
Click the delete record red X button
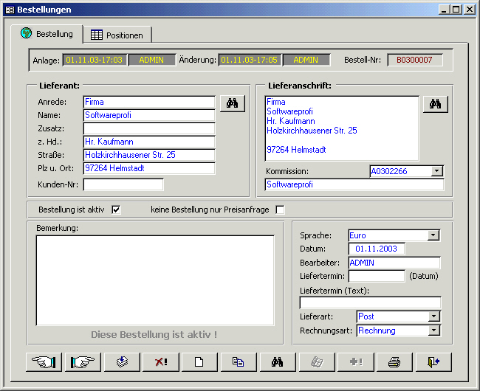(x=160, y=362)
